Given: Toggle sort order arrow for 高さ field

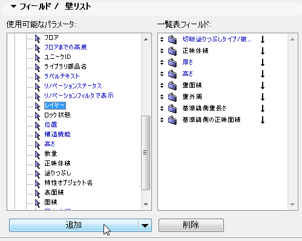Looking at the screenshot, I should [263, 74].
